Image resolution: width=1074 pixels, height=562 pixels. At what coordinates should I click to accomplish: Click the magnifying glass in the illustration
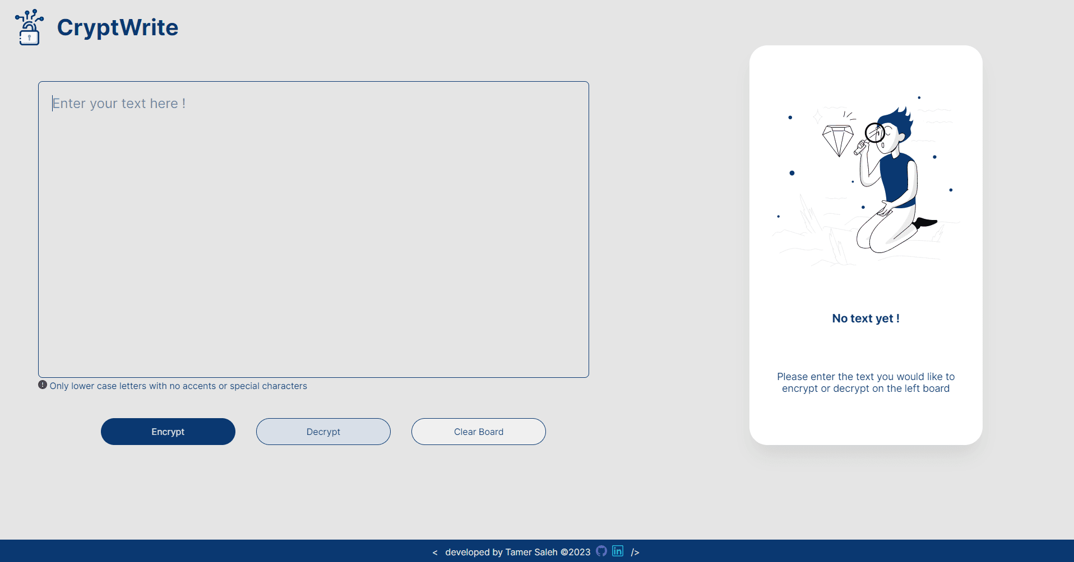pos(873,134)
